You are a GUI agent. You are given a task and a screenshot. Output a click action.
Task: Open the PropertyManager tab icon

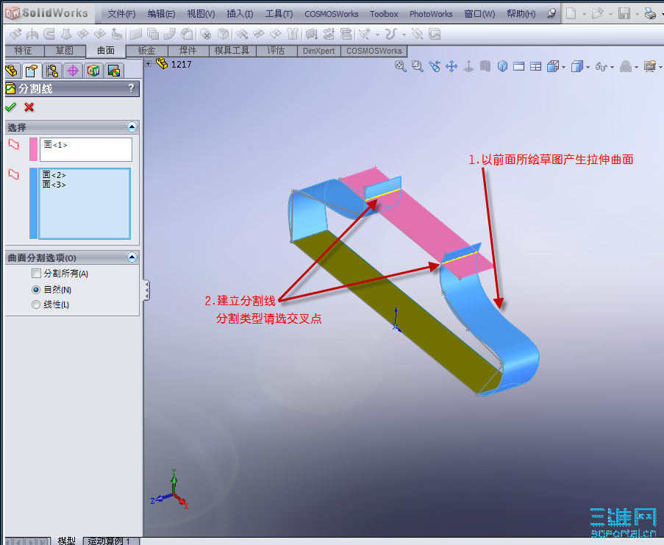32,71
